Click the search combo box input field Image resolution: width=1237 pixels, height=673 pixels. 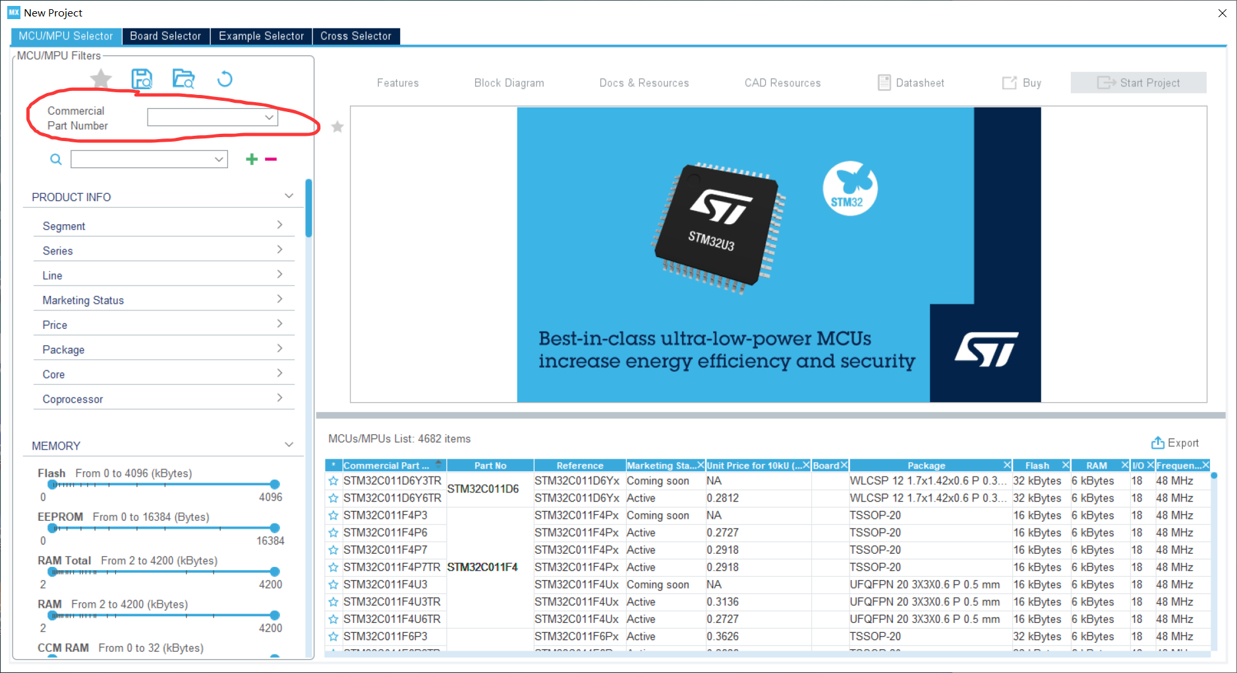149,160
